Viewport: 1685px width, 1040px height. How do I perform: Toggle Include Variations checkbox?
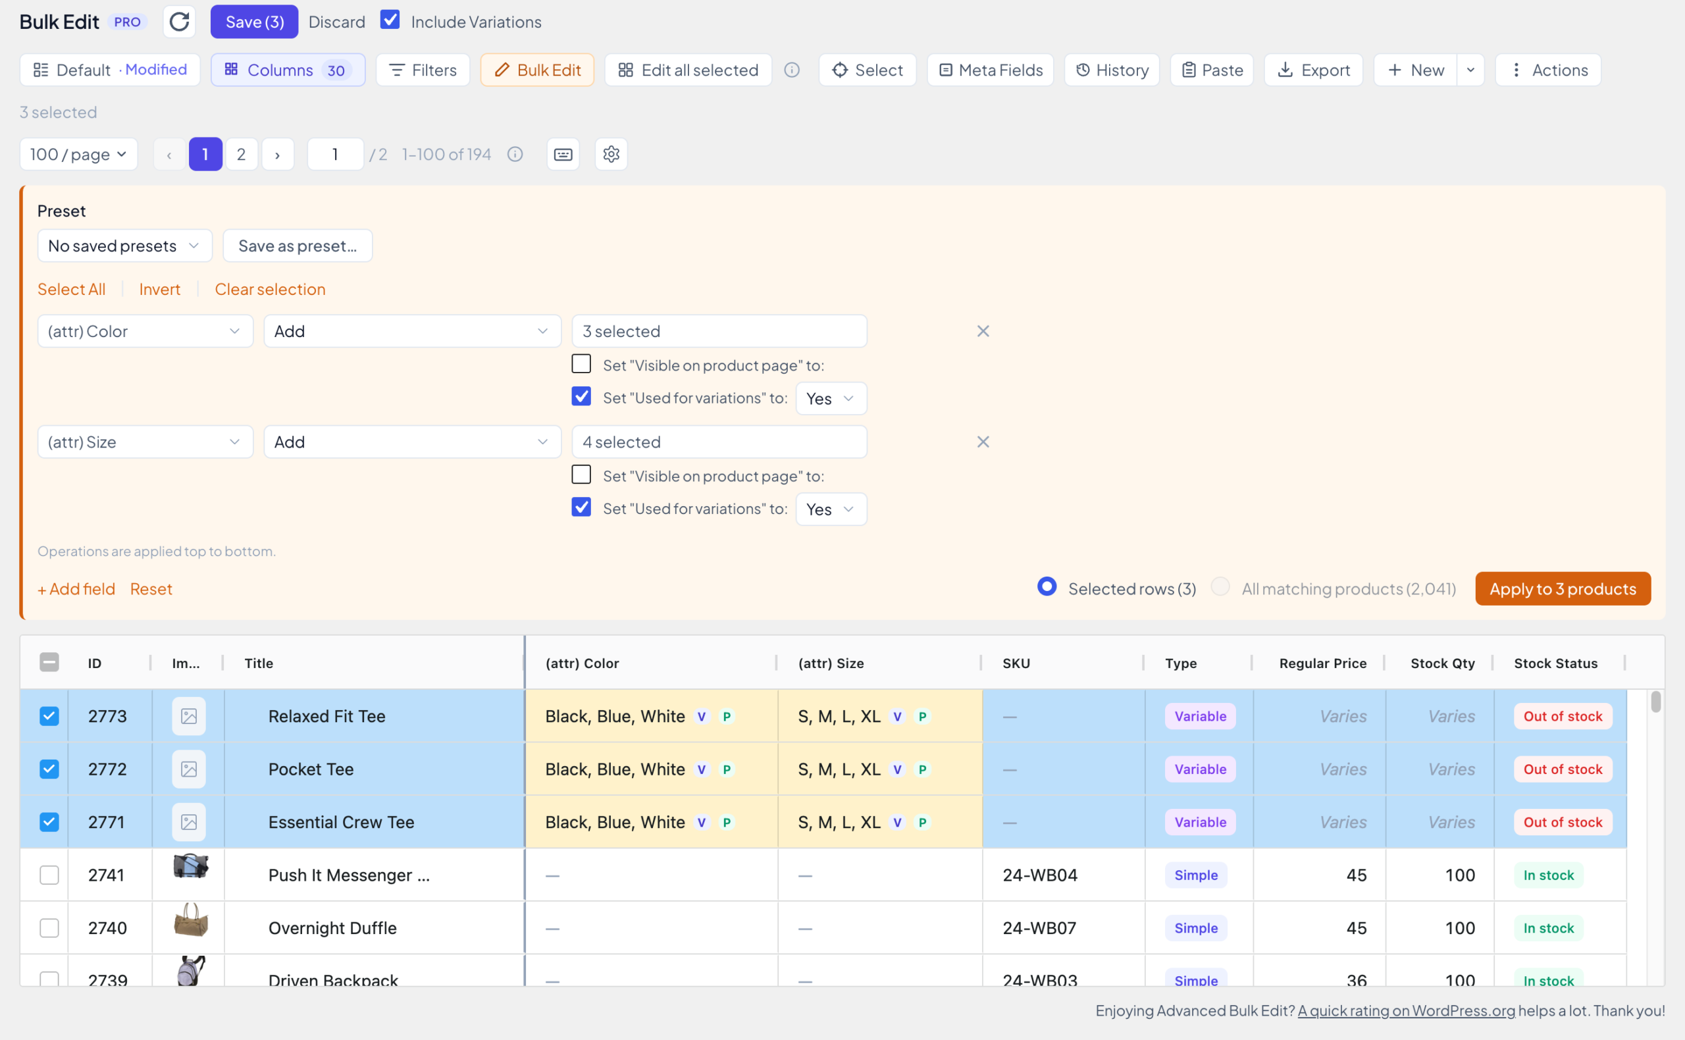point(390,20)
